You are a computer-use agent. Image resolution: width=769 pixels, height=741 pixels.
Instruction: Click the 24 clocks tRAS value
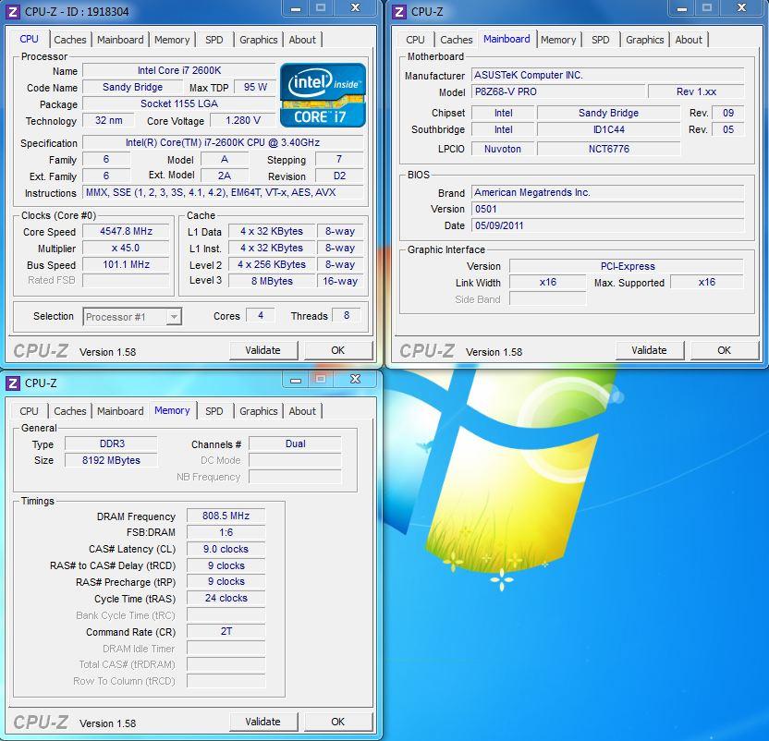tap(226, 599)
